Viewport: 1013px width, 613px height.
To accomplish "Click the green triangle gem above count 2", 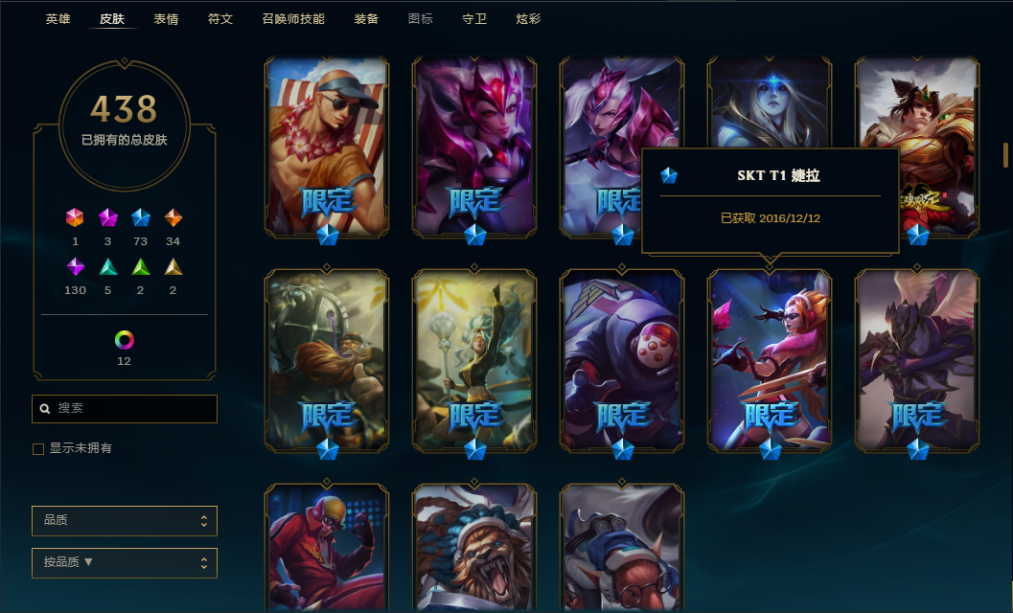I will (x=140, y=267).
